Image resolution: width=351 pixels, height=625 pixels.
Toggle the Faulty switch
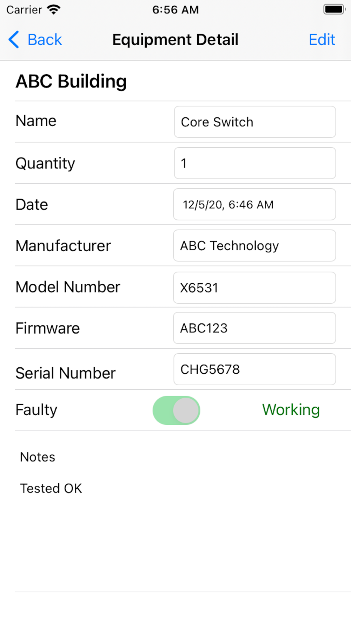(x=176, y=410)
